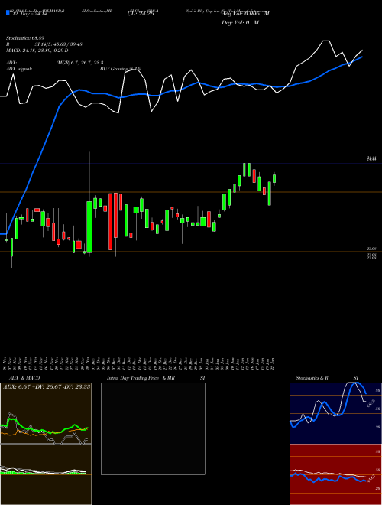Click inside the empty Intra Day chart box
Viewport: 382px width, 505px height.
pos(153,428)
